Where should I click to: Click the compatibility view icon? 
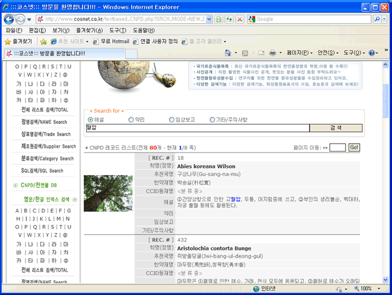click(219, 19)
